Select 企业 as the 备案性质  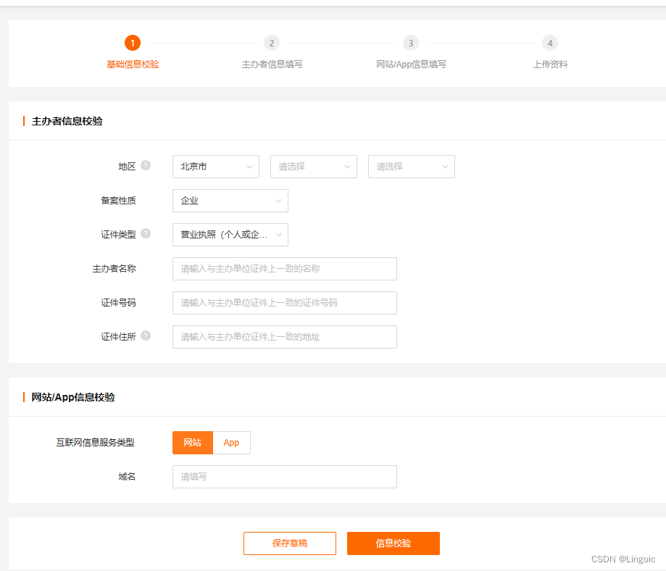(230, 200)
